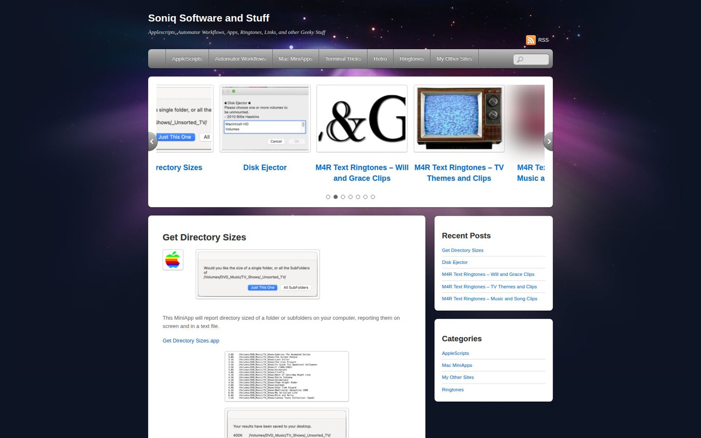Open the Will and Grace ampersand thumbnail
This screenshot has width=701, height=438.
(x=362, y=119)
